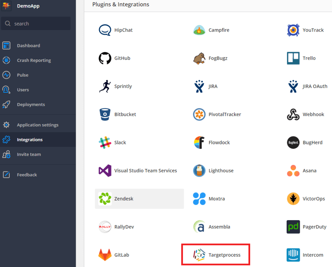332x267 pixels.
Task: Open Pulse from the sidebar
Action: click(x=23, y=75)
